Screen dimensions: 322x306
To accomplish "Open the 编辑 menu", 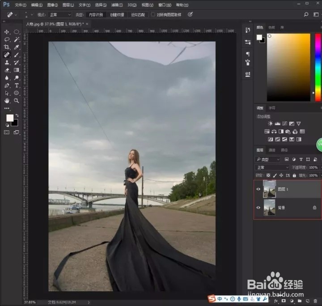I will [x=37, y=5].
